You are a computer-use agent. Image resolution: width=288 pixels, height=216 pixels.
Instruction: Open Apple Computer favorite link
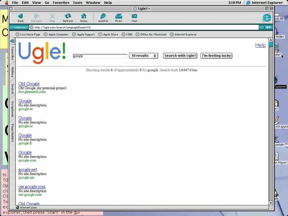click(56, 34)
